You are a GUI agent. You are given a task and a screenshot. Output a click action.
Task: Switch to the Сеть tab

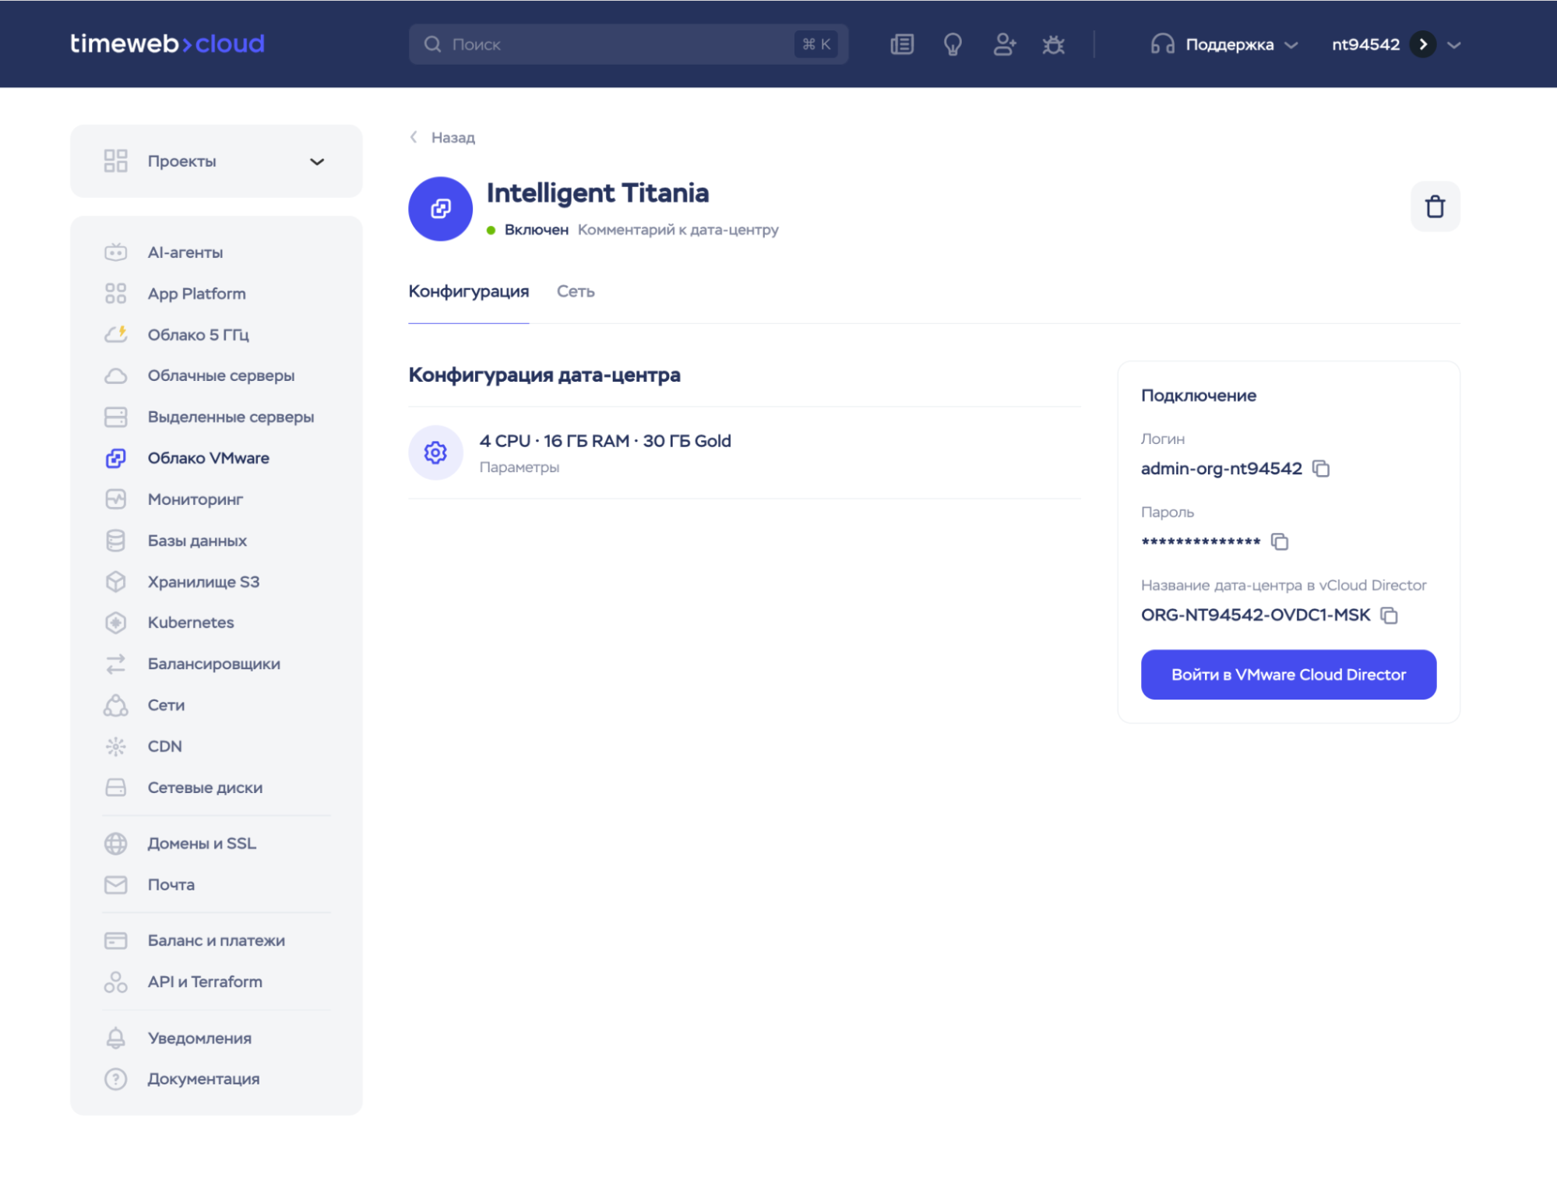(576, 291)
